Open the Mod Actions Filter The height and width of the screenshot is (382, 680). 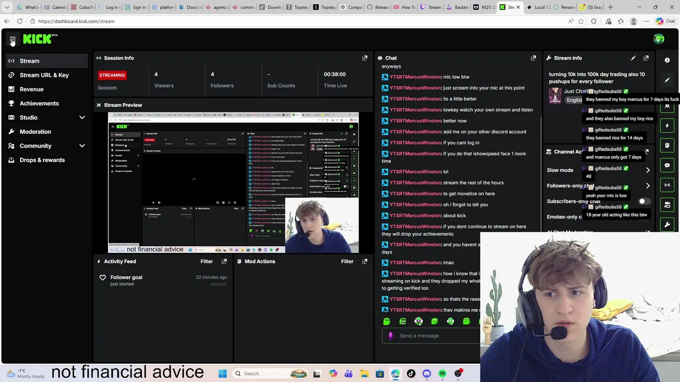347,261
